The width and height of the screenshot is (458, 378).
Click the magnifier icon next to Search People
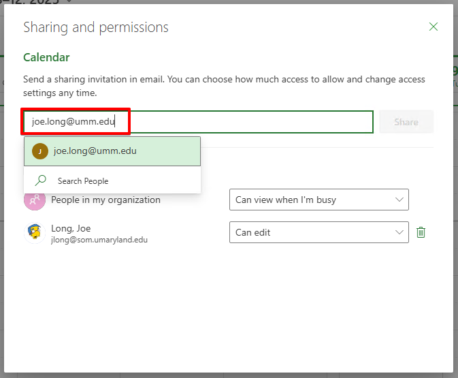click(42, 180)
